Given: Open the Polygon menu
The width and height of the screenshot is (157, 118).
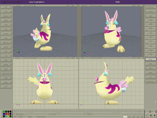Looking at the screenshot, I should pos(6,78).
